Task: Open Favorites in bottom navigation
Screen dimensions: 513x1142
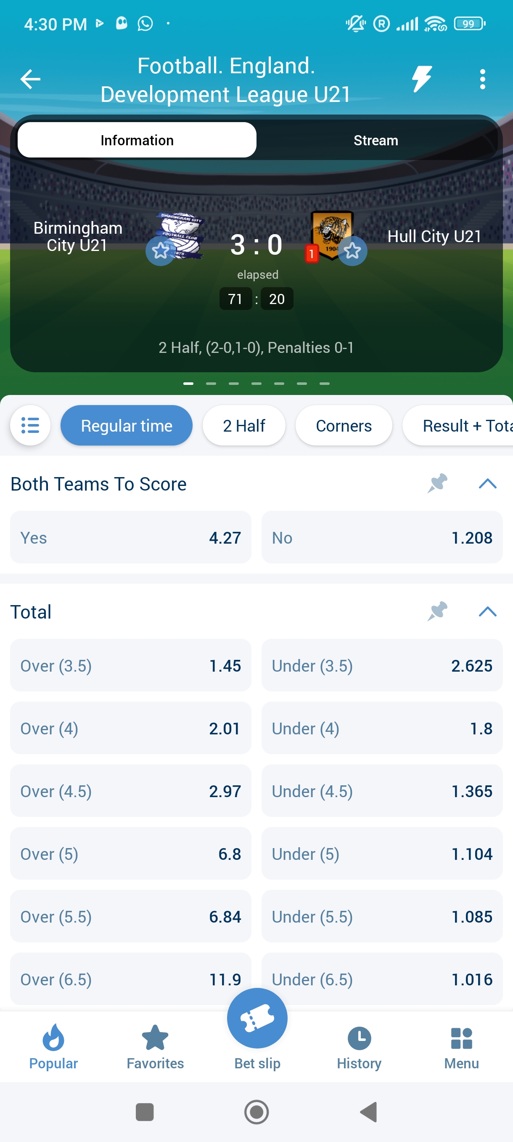Action: click(x=155, y=1048)
